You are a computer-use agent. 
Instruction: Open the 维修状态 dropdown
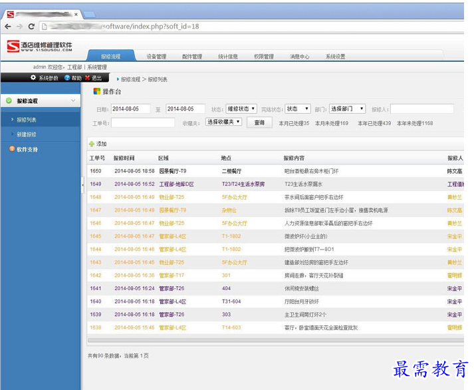(241, 108)
